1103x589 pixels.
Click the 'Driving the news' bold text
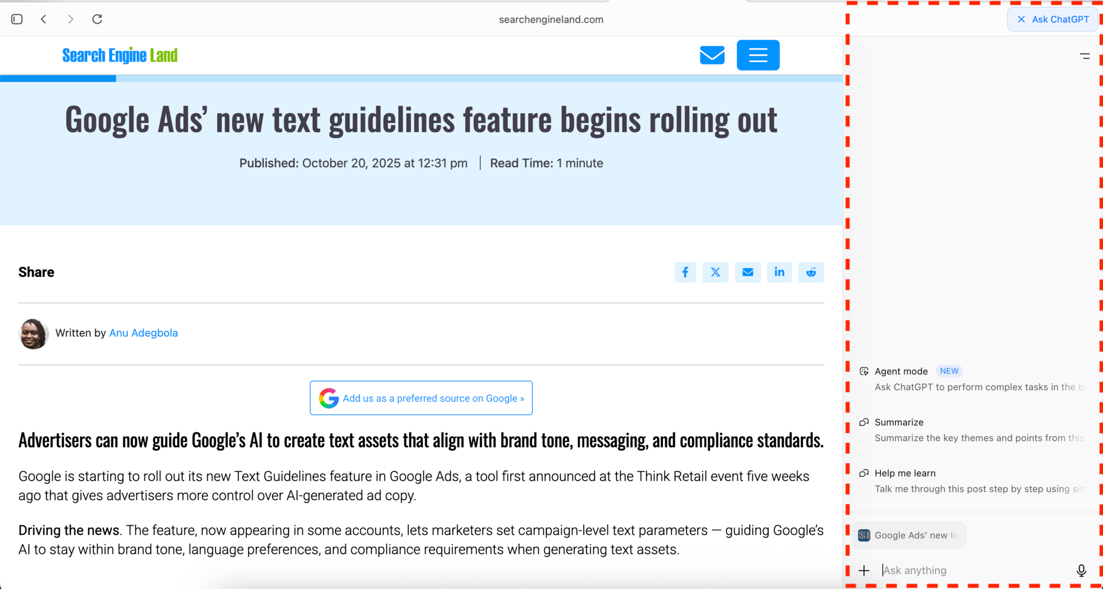pos(69,530)
